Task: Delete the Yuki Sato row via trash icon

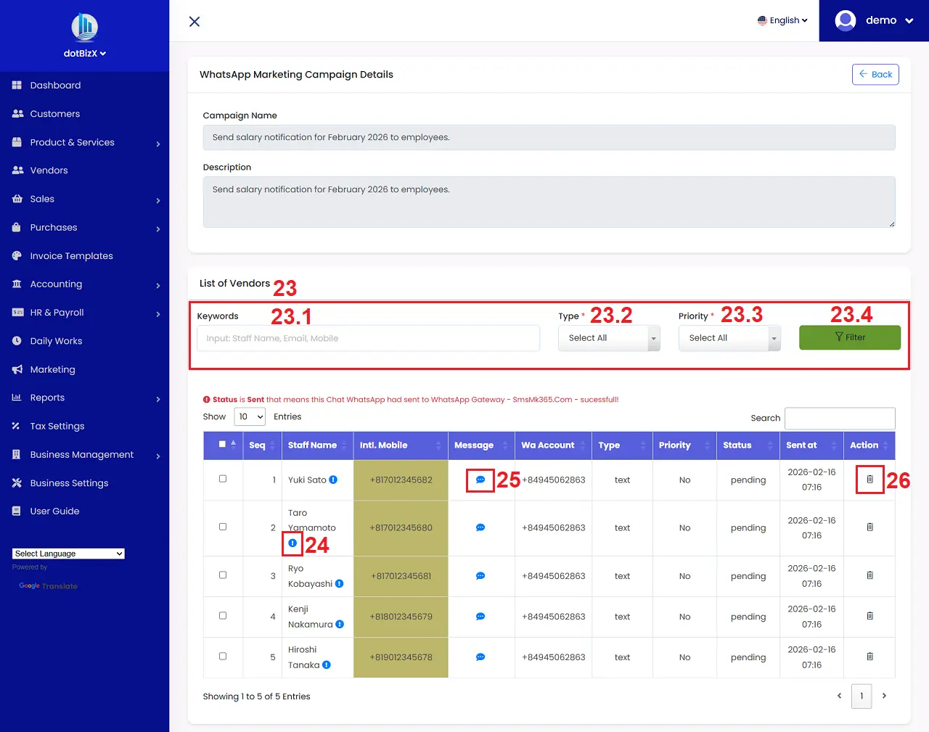Action: pyautogui.click(x=869, y=480)
